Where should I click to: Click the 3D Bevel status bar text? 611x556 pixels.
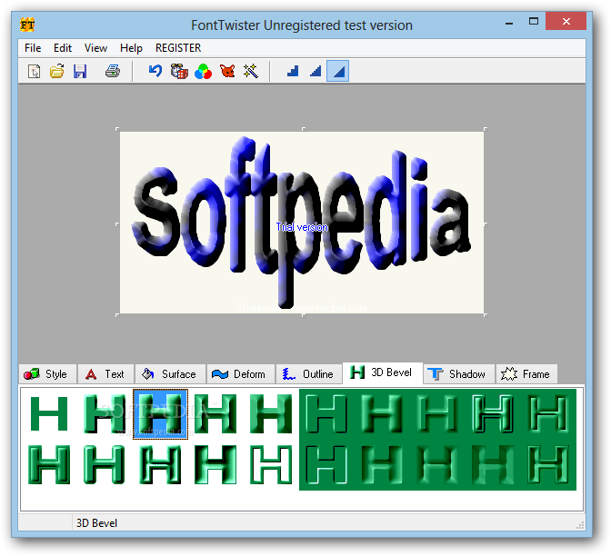coord(96,523)
